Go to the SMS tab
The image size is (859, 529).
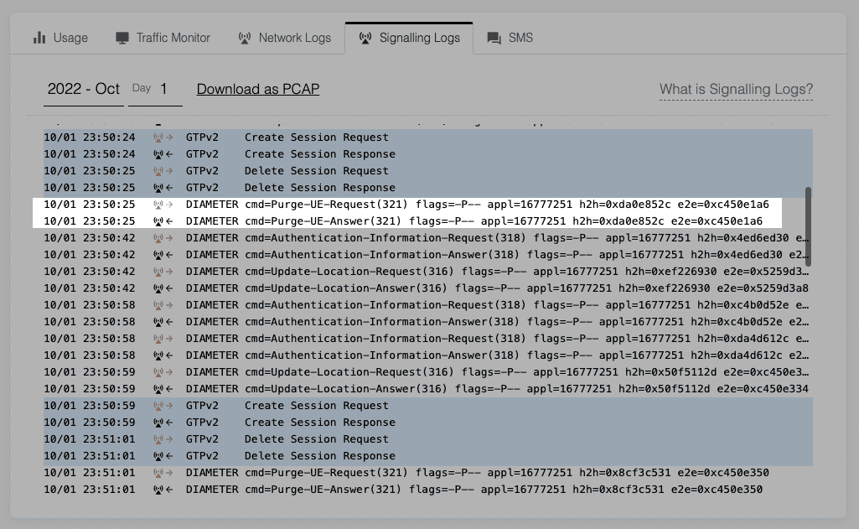coord(510,38)
